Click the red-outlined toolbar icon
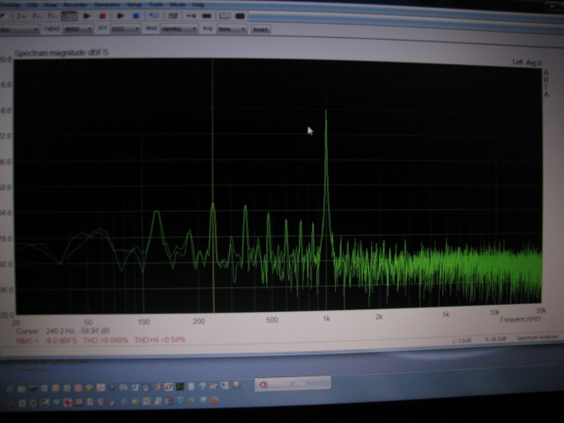 click(225, 16)
